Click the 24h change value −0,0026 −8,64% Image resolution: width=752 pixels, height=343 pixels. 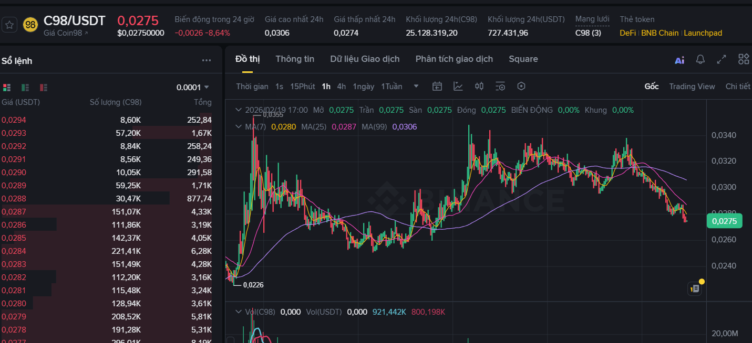click(202, 33)
